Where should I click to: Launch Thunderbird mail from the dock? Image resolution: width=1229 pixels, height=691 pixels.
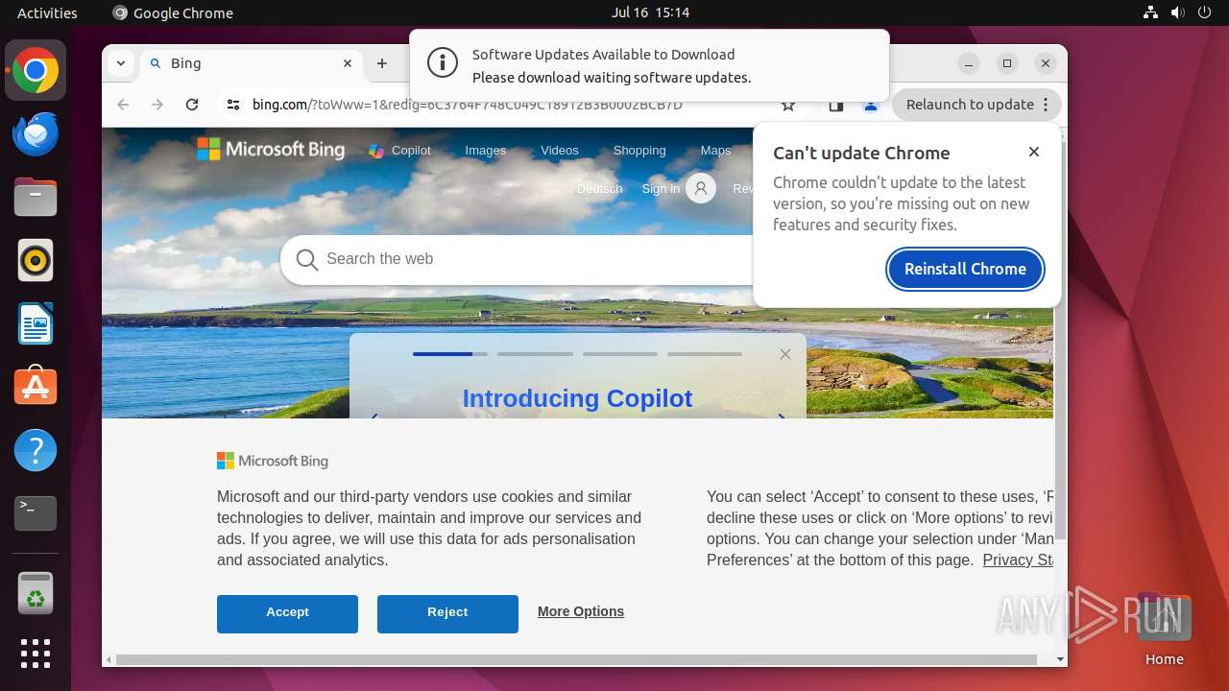[36, 134]
